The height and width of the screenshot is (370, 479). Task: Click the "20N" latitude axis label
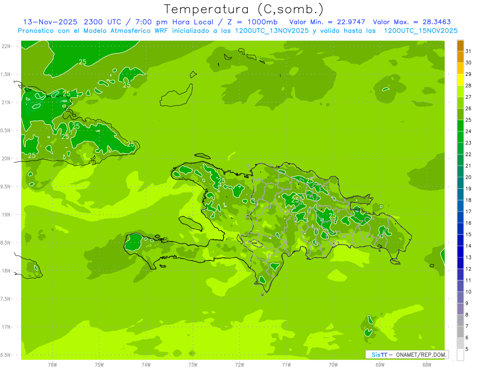tap(6, 158)
